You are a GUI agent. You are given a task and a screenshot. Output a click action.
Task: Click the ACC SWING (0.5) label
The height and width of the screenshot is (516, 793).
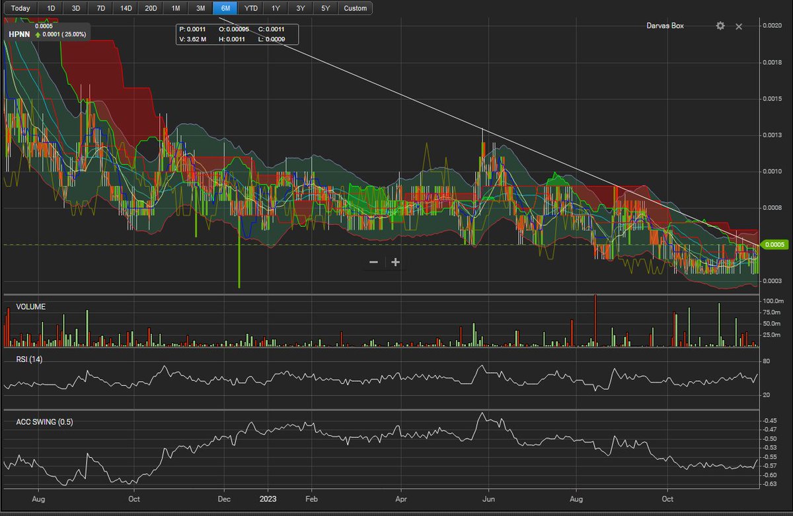(43, 422)
